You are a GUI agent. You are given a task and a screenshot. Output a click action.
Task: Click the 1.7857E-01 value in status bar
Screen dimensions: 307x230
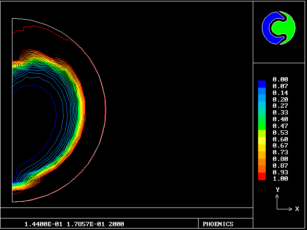81,224
